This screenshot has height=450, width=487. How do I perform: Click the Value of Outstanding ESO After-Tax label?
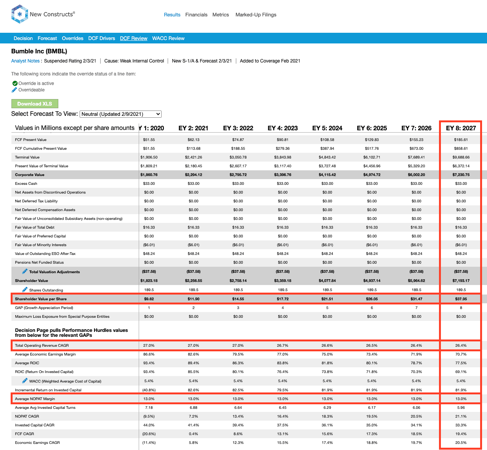[x=45, y=254]
